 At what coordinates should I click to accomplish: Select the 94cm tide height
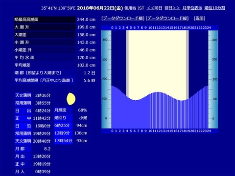82,126
